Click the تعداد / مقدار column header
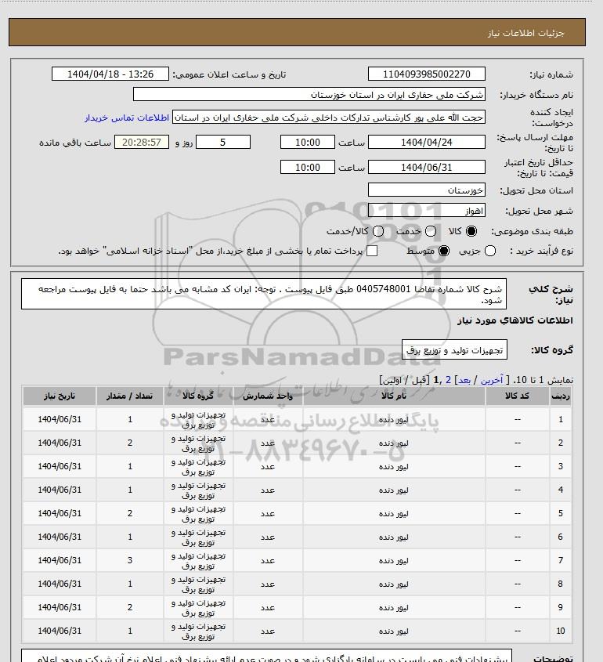Viewport: 603px width, 662px height. click(129, 396)
